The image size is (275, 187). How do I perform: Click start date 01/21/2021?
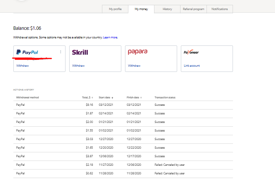106,122
